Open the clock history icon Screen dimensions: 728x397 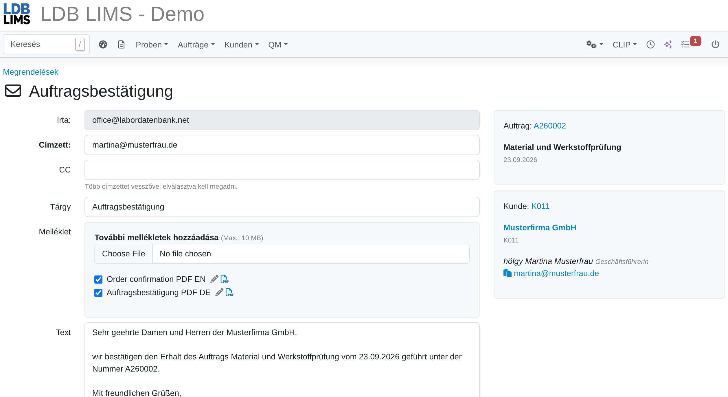point(650,45)
